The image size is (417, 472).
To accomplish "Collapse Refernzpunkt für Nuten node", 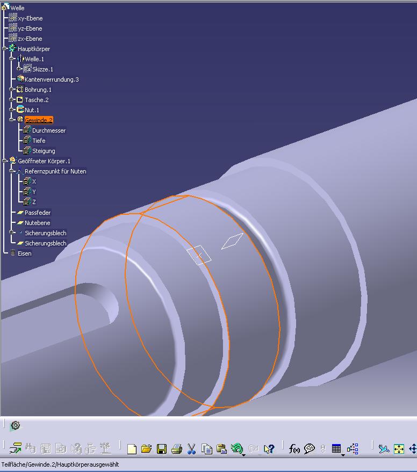I will [x=11, y=171].
